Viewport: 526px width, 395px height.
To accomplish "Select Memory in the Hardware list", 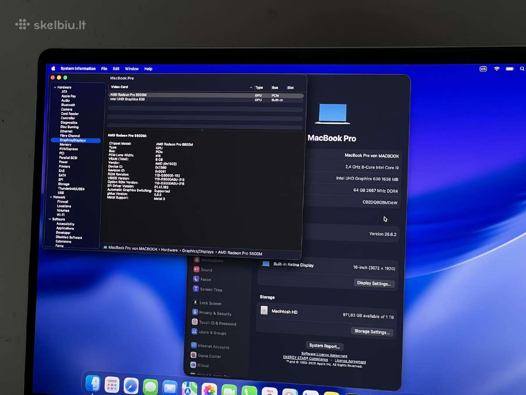I will [65, 144].
